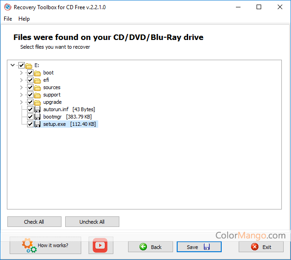Click the file icon beside autorun.inf
Image resolution: width=291 pixels, height=260 pixels.
pos(38,109)
